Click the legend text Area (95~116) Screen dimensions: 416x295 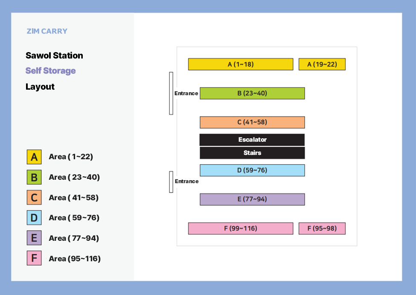tap(75, 259)
